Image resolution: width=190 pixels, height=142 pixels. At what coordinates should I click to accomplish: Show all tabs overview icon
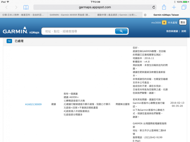184,7
